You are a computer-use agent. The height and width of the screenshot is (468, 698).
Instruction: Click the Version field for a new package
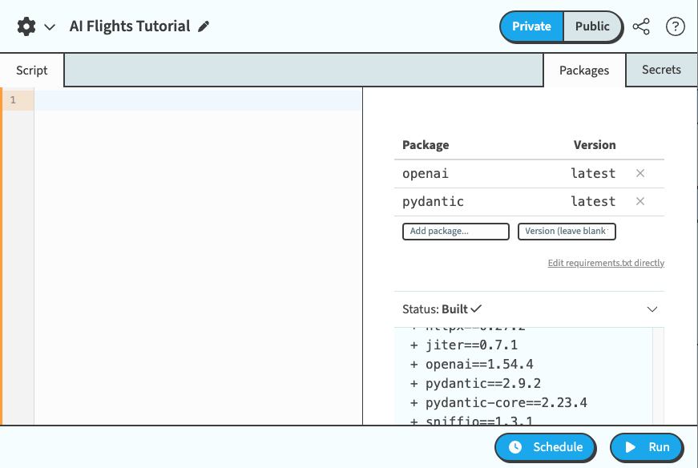(567, 231)
